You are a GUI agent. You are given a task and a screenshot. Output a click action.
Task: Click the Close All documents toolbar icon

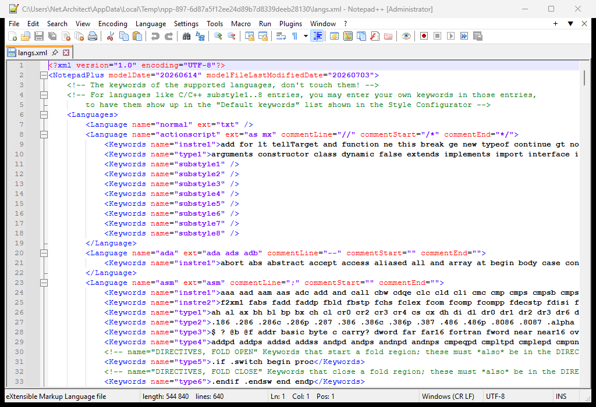pos(79,36)
